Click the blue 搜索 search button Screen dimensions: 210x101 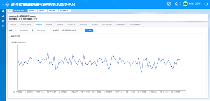point(89,30)
